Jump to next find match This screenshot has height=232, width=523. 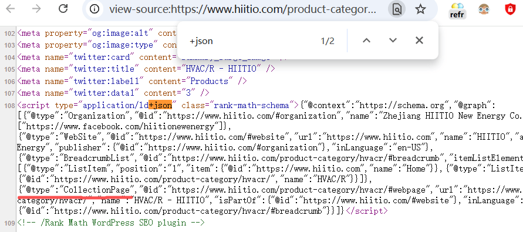[393, 41]
